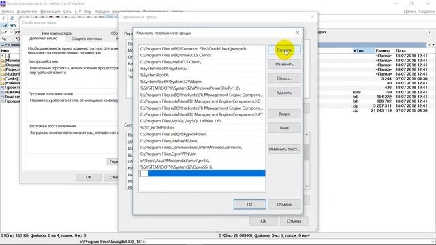
Task: Open the Вид menu
Action: pyautogui.click(x=88, y=12)
